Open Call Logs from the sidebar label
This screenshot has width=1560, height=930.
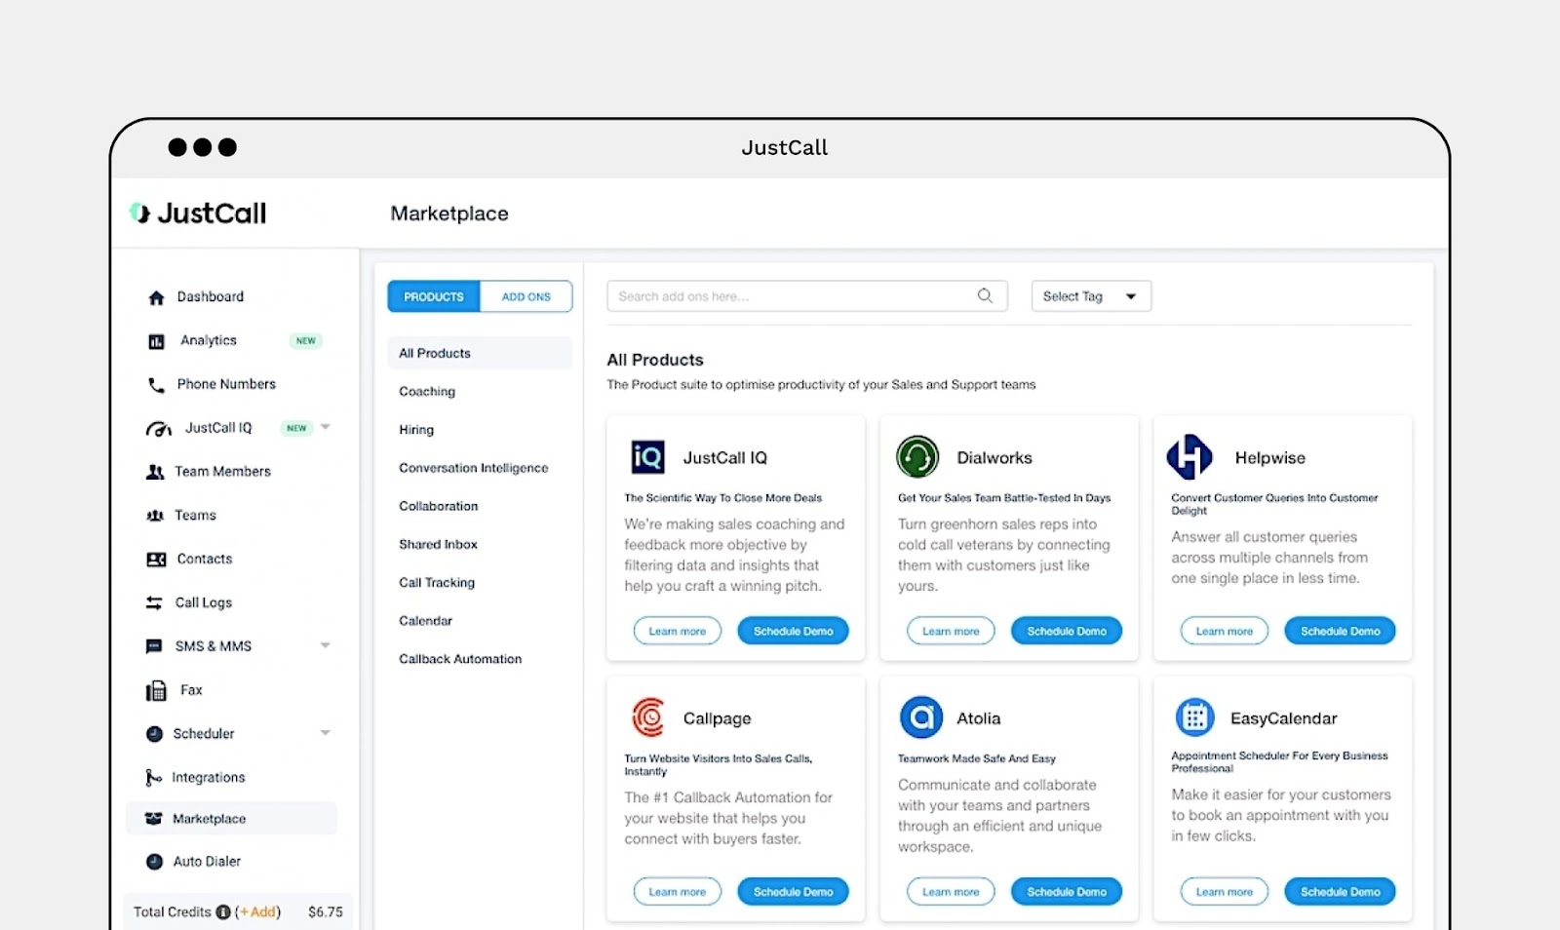(x=204, y=602)
